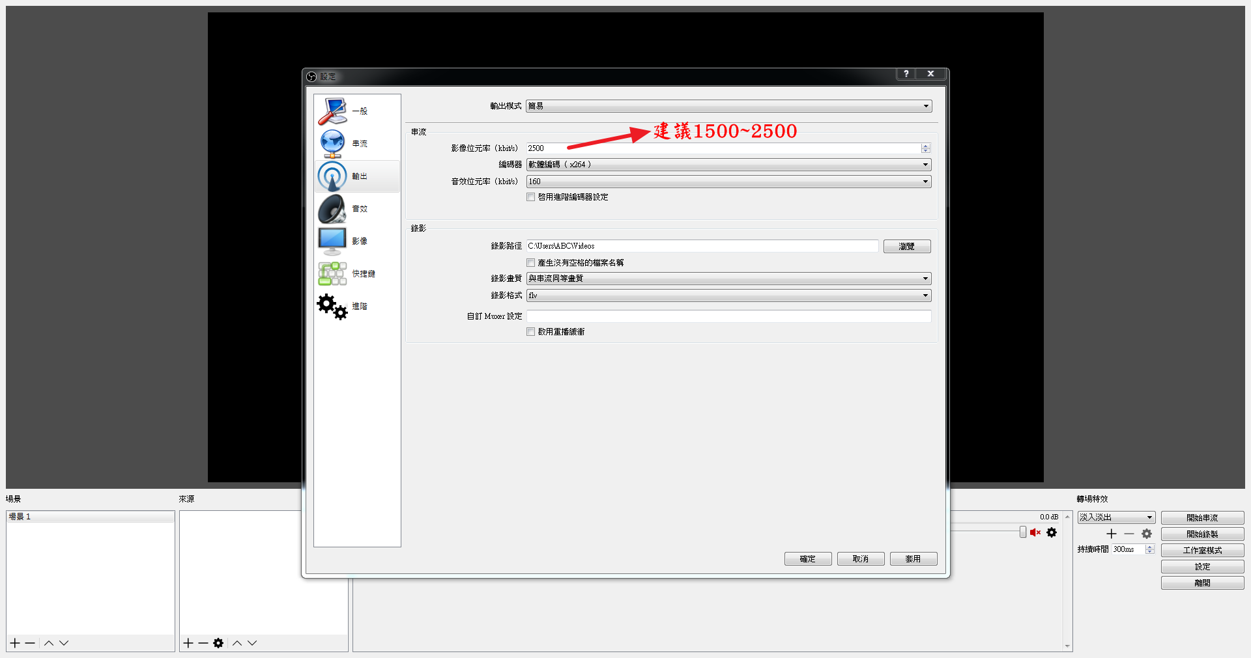
Task: Open the 音效 (Audio) settings category
Action: point(357,209)
